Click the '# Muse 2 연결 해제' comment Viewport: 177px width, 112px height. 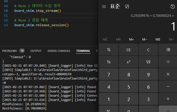coord(31,20)
